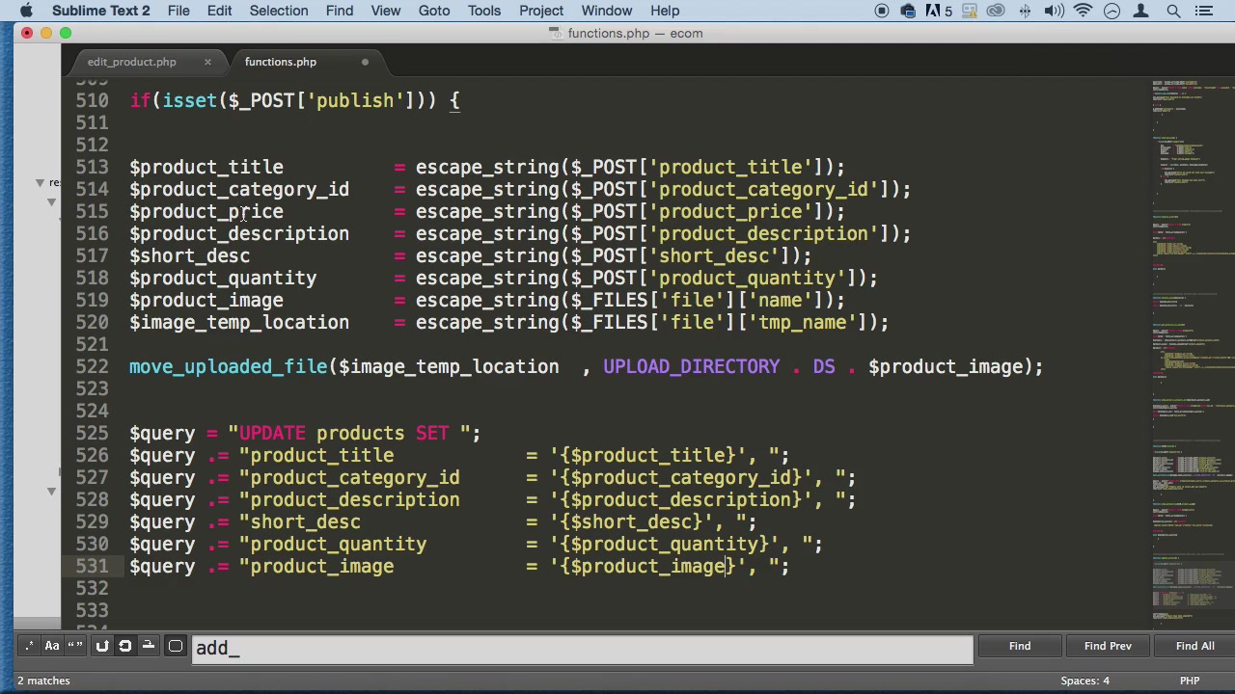
Task: Open the Find menu
Action: [340, 11]
